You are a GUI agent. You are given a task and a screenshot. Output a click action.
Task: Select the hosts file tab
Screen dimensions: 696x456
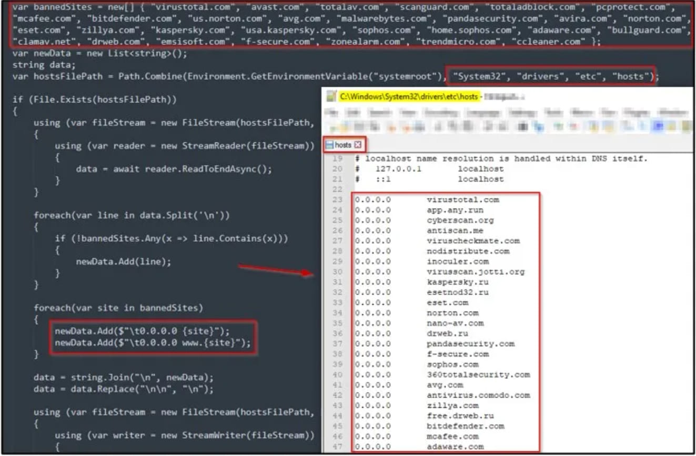(343, 145)
